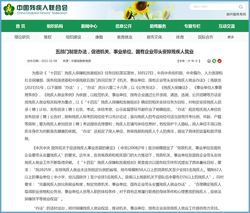Open the 教育就业 sub-navigation link
The height and width of the screenshot is (213, 250).
pos(125,37)
